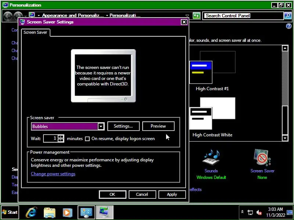
Task: Open the Control Panel help icon
Action: 288,26
